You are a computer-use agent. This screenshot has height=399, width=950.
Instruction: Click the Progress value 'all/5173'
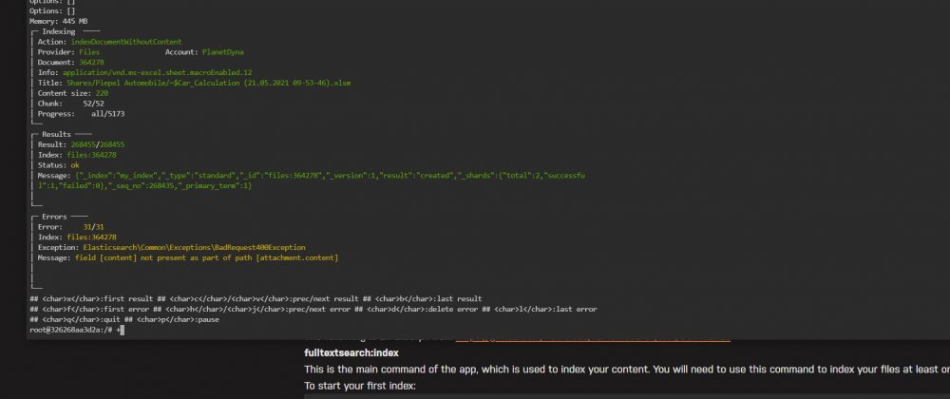[x=108, y=114]
